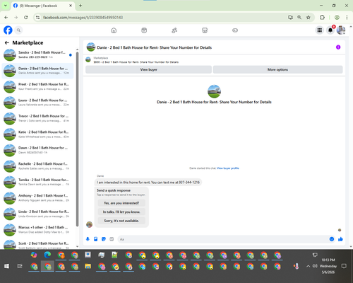Expand the tab search dropdown arrow
The width and height of the screenshot is (353, 283).
coord(6,6)
